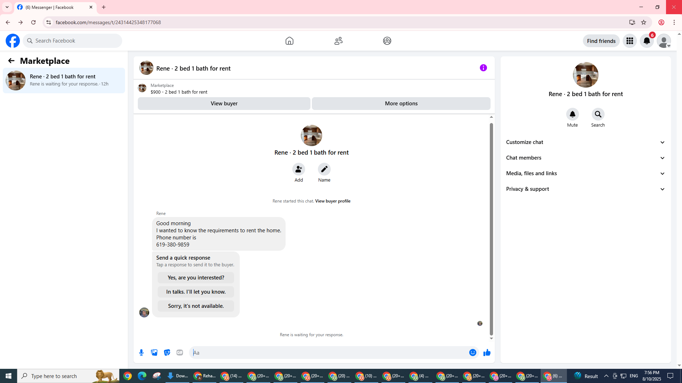
Task: Go to Facebook Home tab
Action: [289, 41]
